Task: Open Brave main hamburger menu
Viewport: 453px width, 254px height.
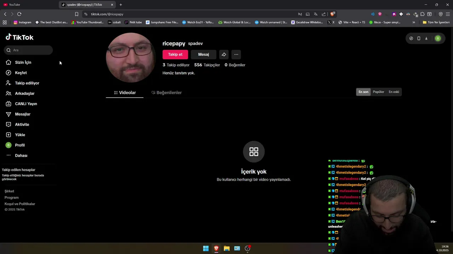Action: pyautogui.click(x=448, y=14)
